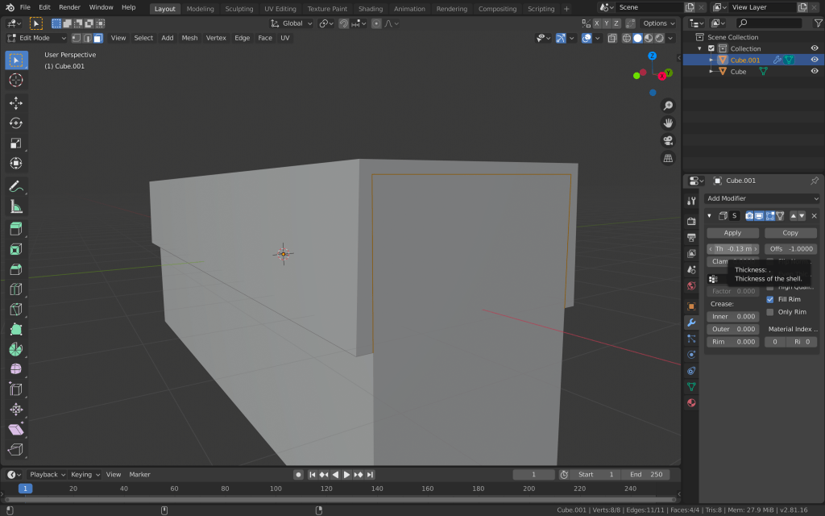Image resolution: width=825 pixels, height=516 pixels.
Task: Enable the Only Rim checkbox
Action: click(770, 312)
